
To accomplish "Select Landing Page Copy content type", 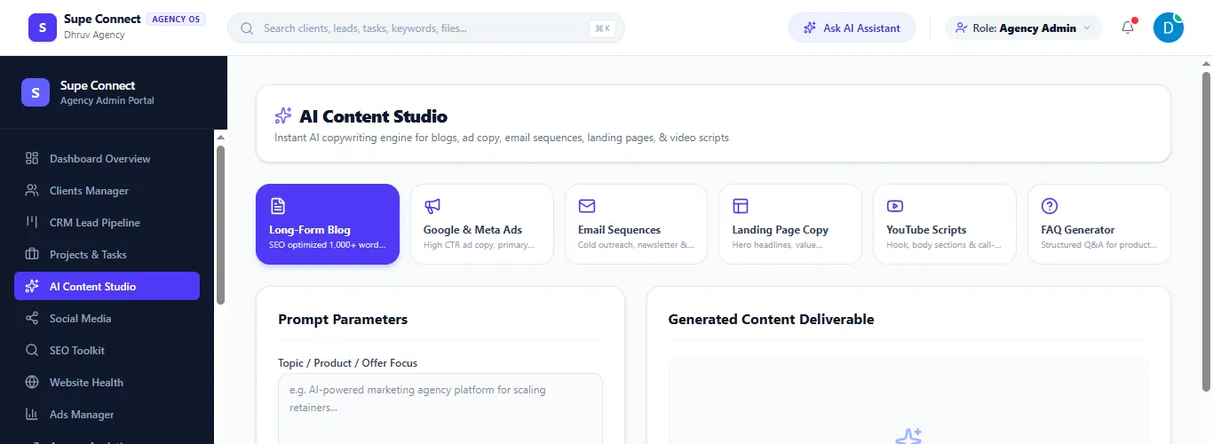I will pyautogui.click(x=790, y=225).
